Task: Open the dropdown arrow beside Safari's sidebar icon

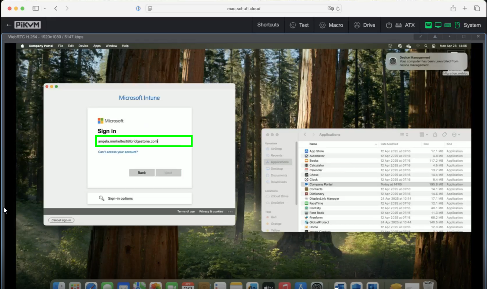Action: (x=45, y=8)
